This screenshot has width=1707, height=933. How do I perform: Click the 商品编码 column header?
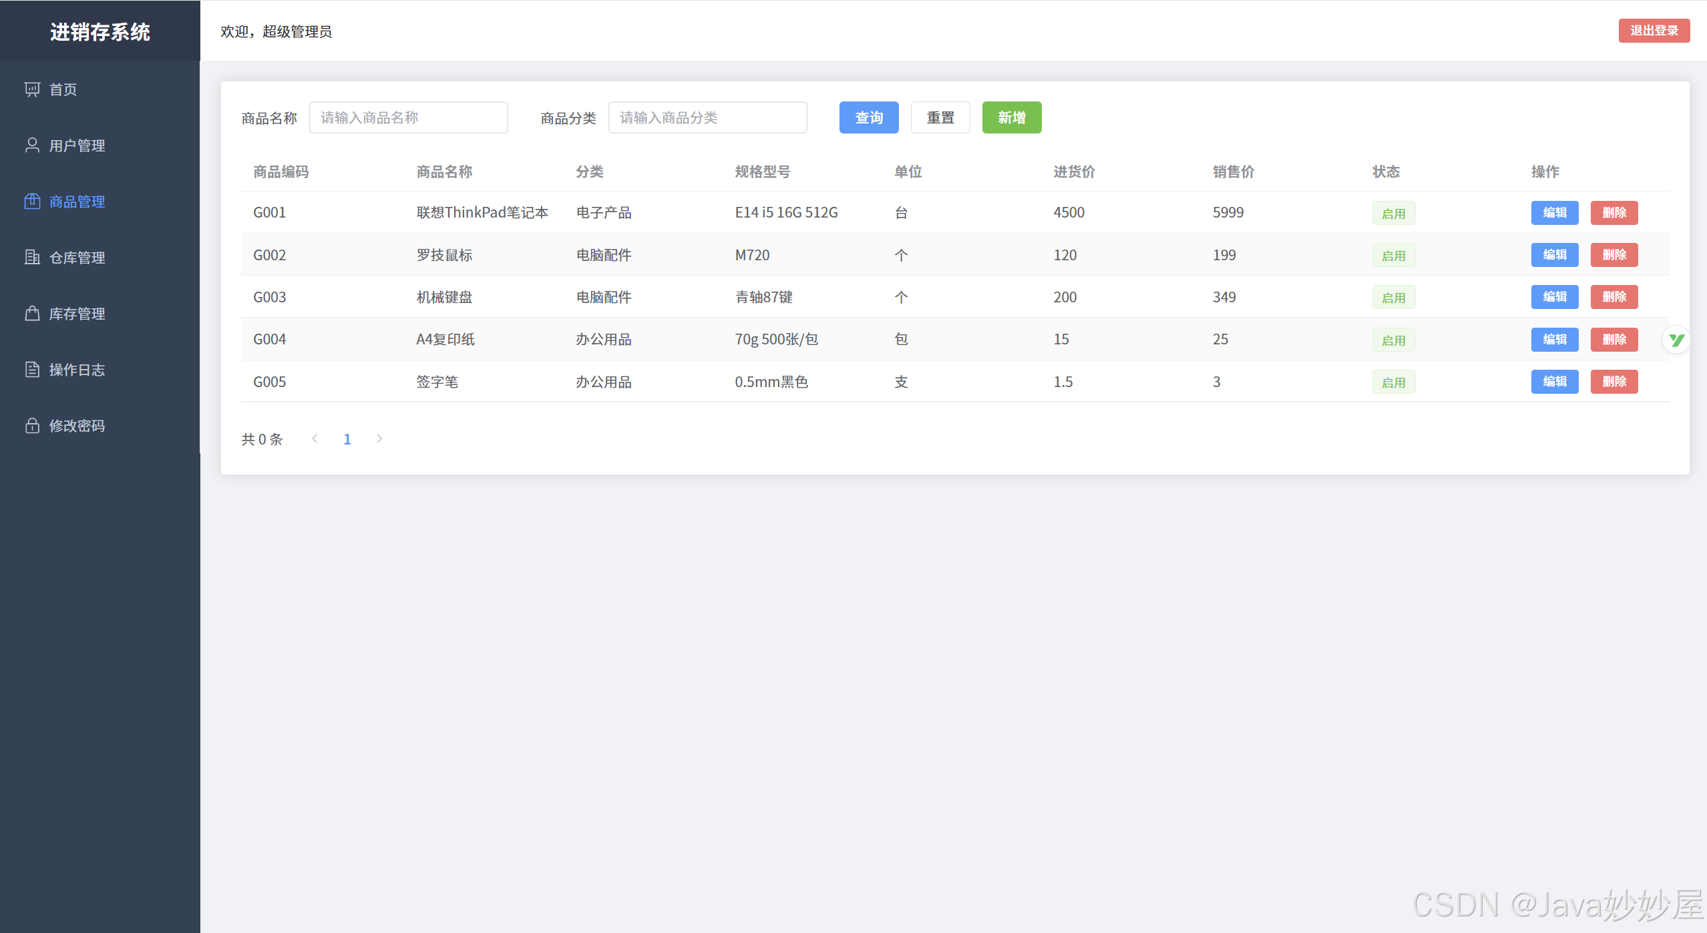281,172
